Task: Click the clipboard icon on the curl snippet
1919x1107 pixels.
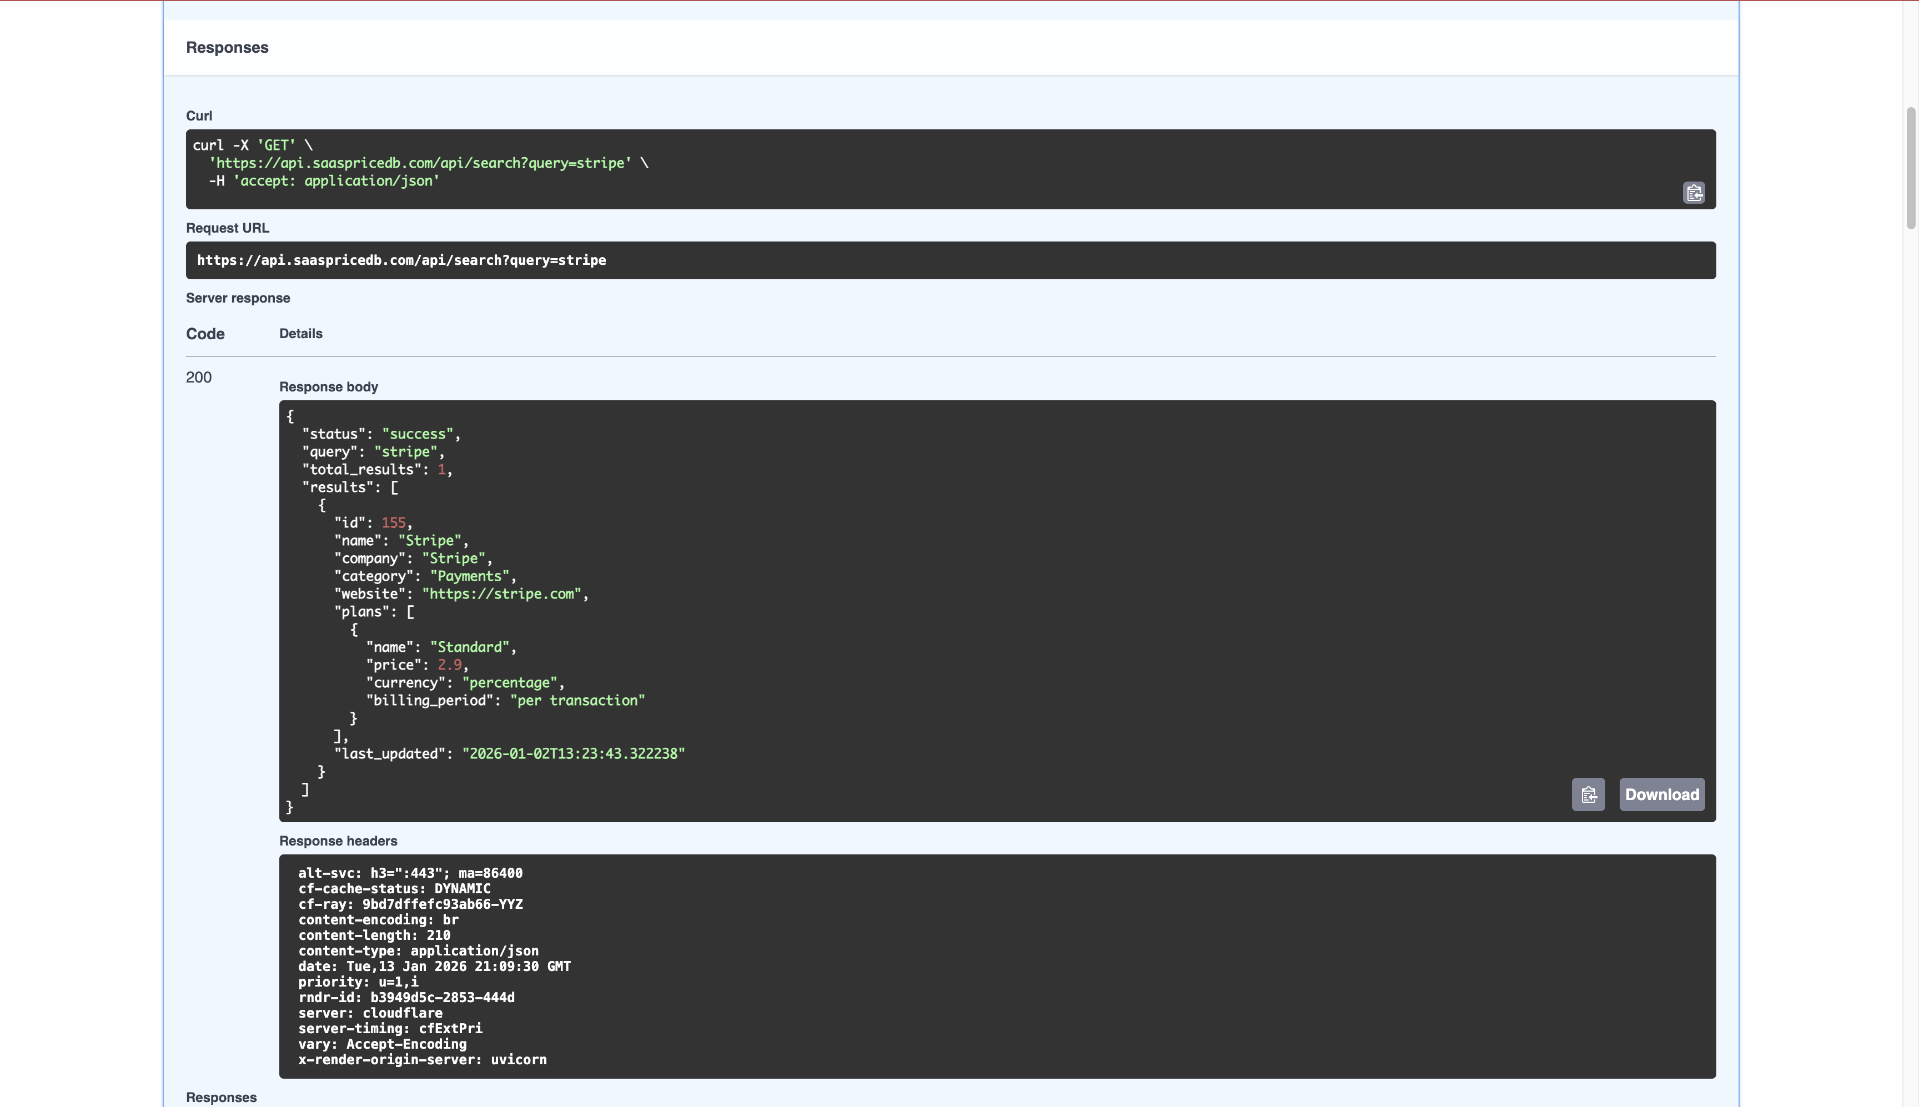Action: (x=1695, y=193)
